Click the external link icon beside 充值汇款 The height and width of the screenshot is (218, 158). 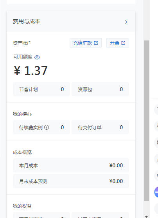point(96,43)
